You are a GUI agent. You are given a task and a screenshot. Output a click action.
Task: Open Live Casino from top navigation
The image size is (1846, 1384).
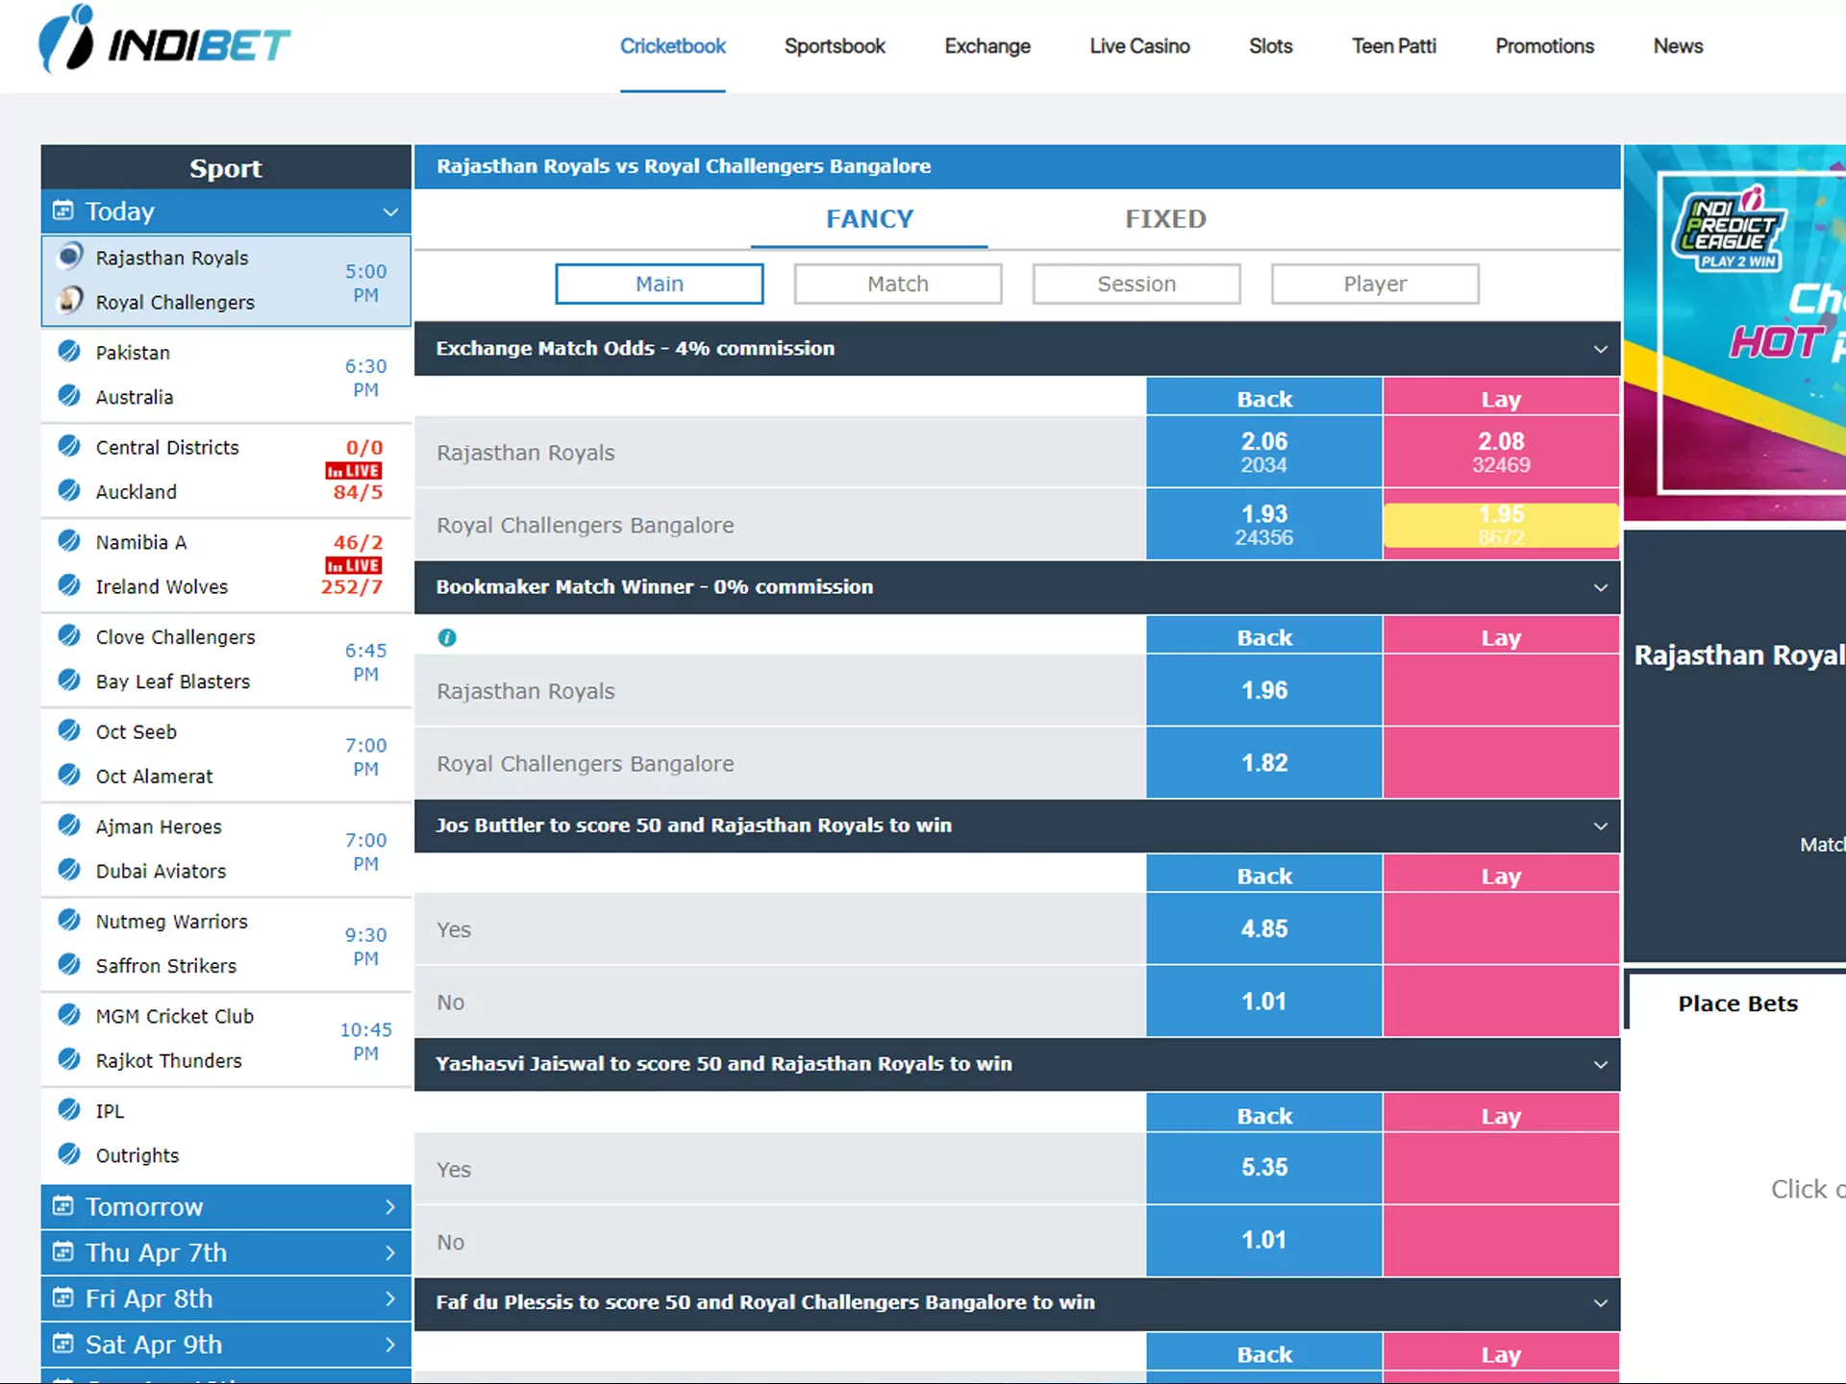point(1139,46)
